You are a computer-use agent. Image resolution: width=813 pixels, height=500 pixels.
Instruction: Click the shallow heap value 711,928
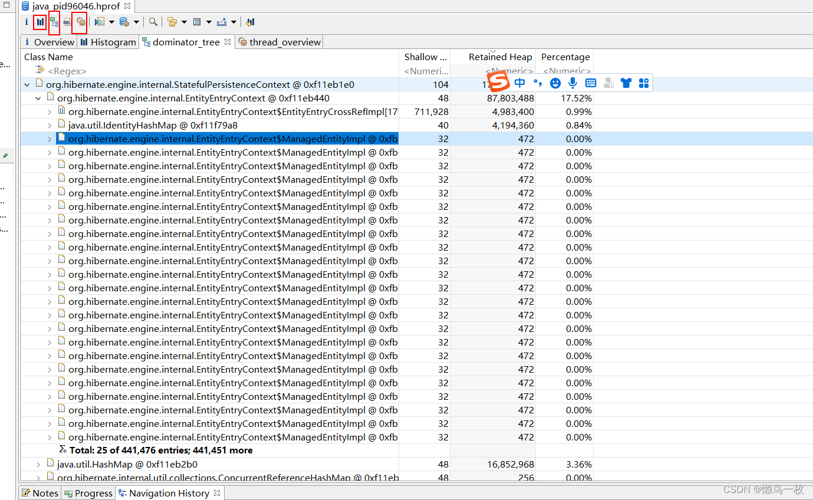coord(432,112)
